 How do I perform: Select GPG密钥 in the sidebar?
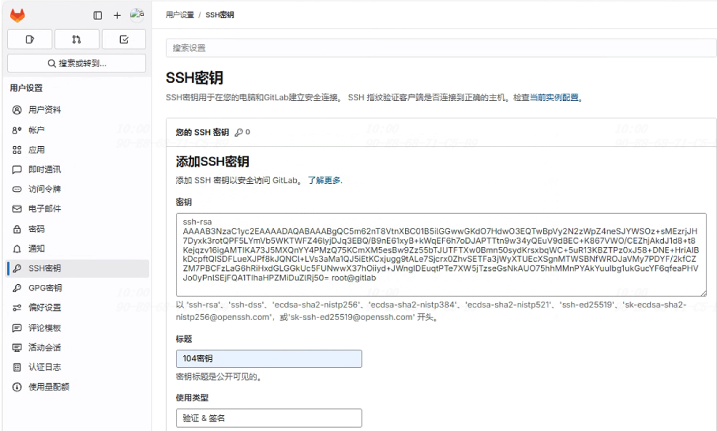45,288
